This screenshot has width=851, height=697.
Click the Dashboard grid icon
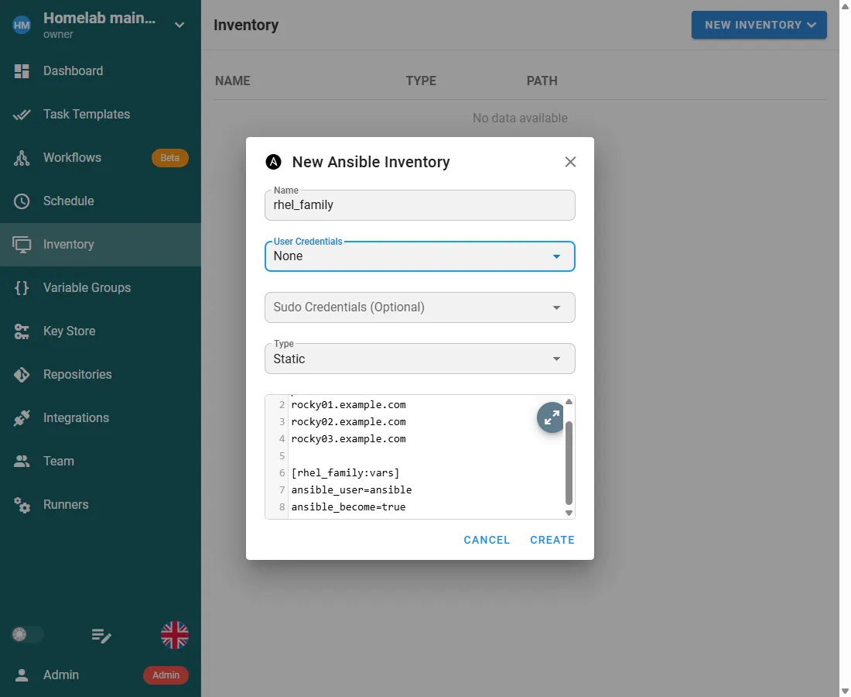coord(22,71)
